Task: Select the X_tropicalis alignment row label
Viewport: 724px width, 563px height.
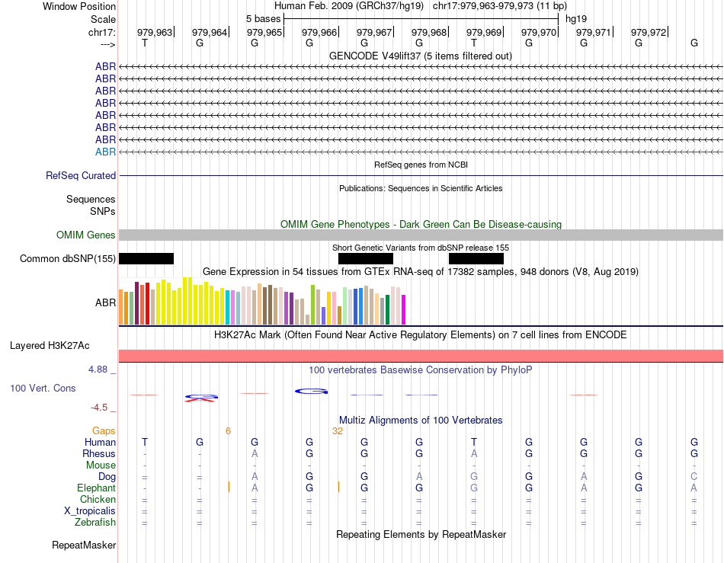Action: click(90, 511)
